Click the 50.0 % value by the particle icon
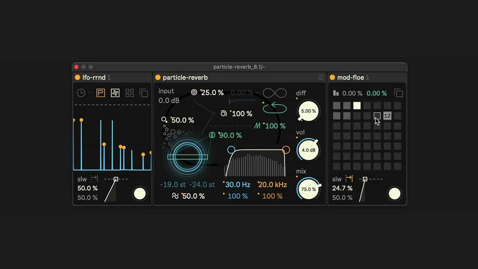This screenshot has height=269, width=478. pos(183,120)
